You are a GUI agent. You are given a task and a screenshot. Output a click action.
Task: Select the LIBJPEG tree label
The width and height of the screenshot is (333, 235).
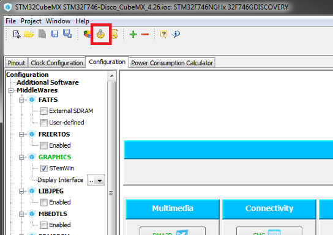coord(51,191)
